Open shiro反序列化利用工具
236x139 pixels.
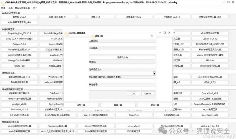96,126
